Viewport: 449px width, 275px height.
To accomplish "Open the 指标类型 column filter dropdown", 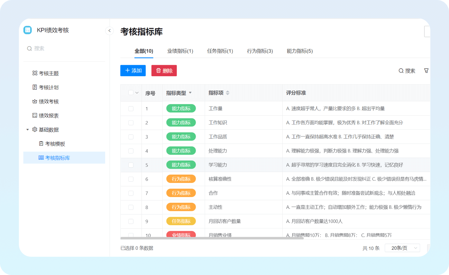I will pos(190,93).
